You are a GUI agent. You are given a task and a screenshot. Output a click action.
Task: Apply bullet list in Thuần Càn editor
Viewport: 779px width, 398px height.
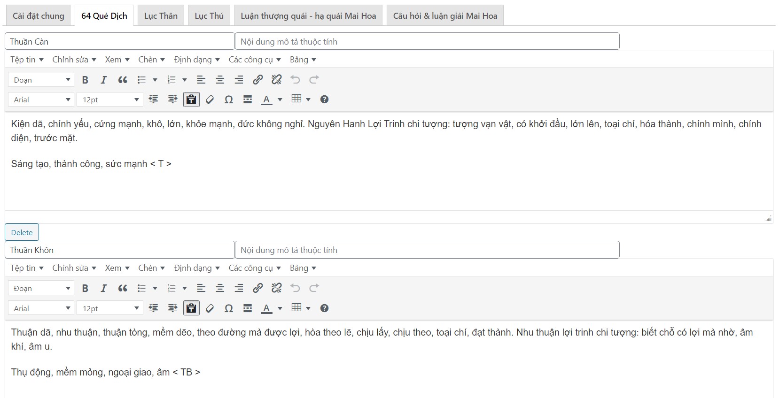coord(141,80)
